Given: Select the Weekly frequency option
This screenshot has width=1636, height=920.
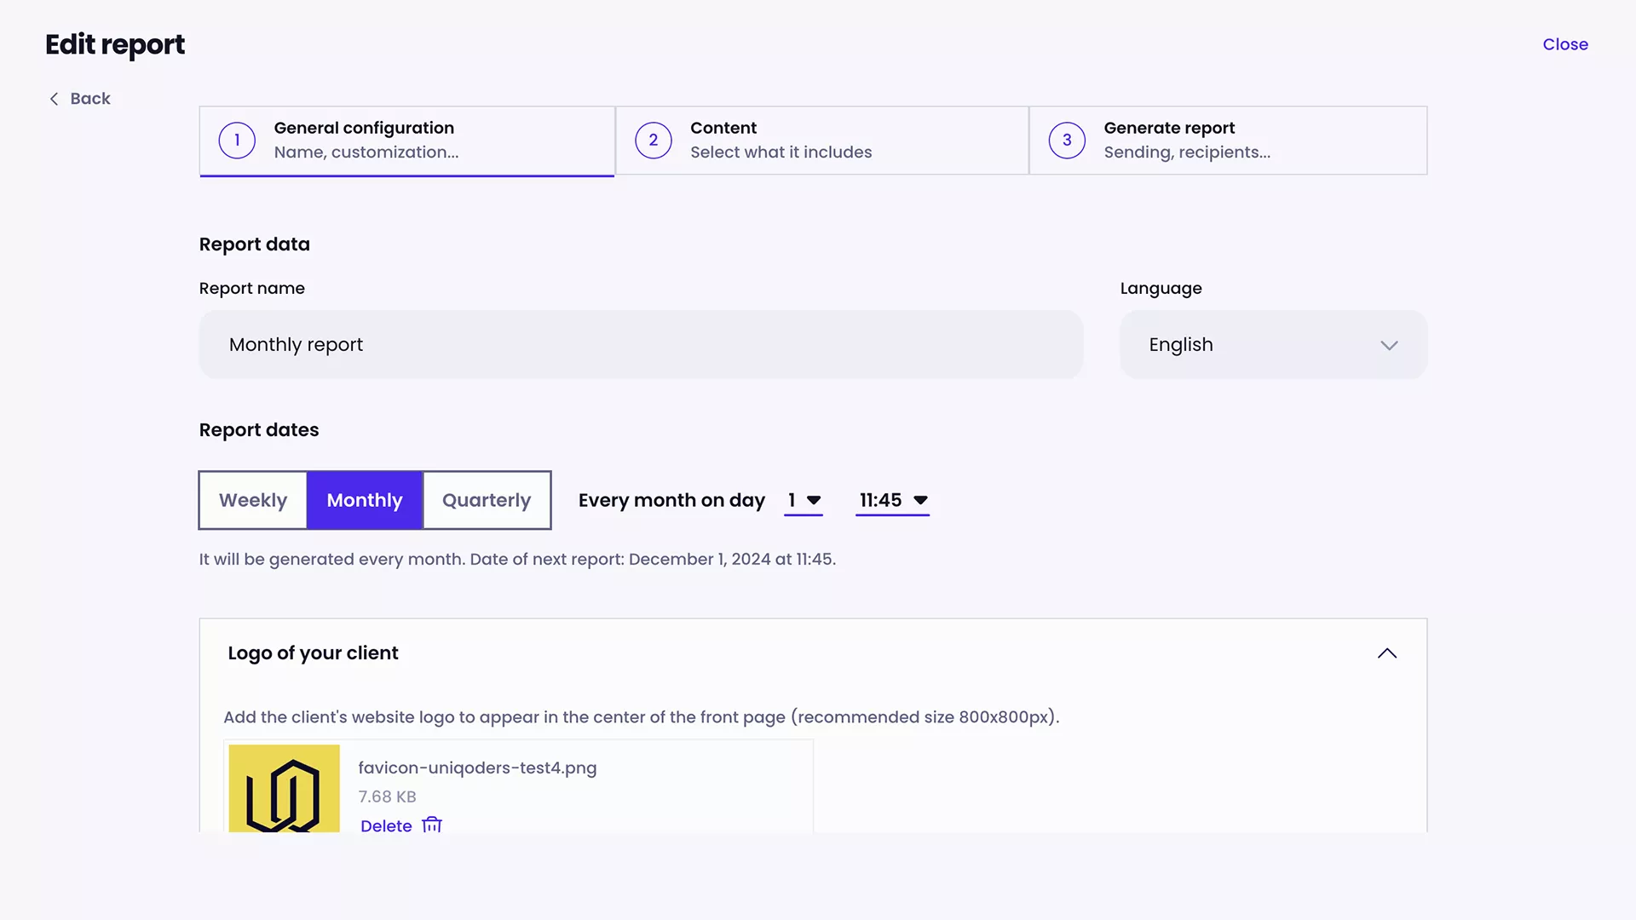Looking at the screenshot, I should tap(253, 500).
